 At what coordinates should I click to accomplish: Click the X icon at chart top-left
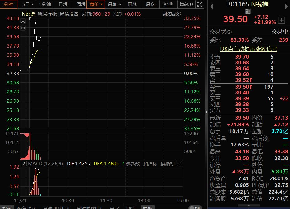click(23, 21)
